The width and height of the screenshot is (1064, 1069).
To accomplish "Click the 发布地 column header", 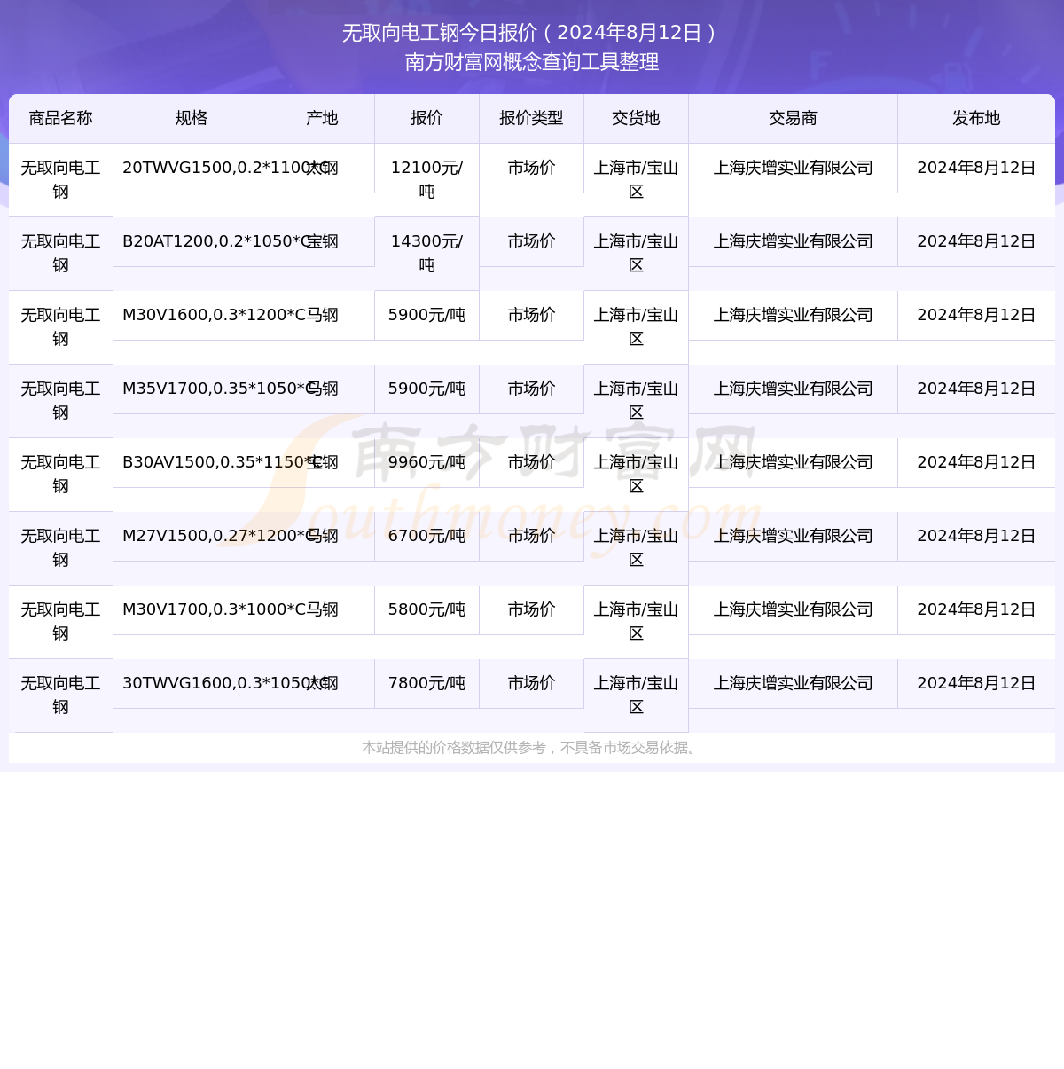I will point(976,118).
